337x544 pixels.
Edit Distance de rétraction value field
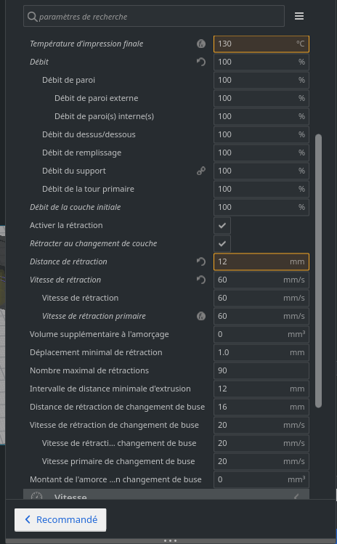pos(261,261)
